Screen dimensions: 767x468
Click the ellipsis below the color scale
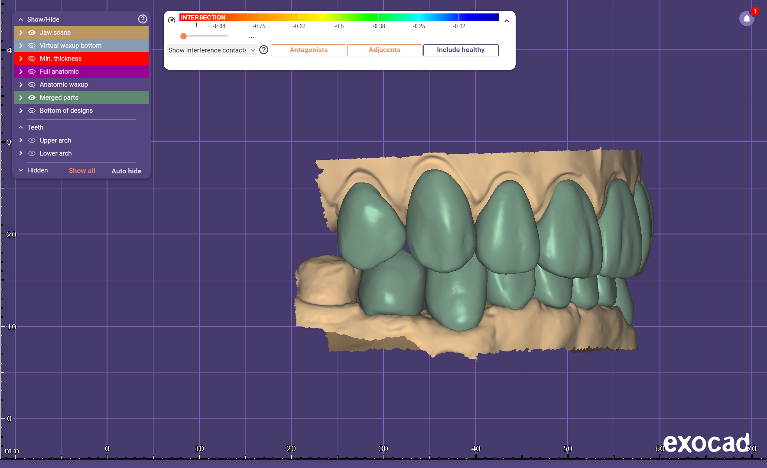point(251,37)
